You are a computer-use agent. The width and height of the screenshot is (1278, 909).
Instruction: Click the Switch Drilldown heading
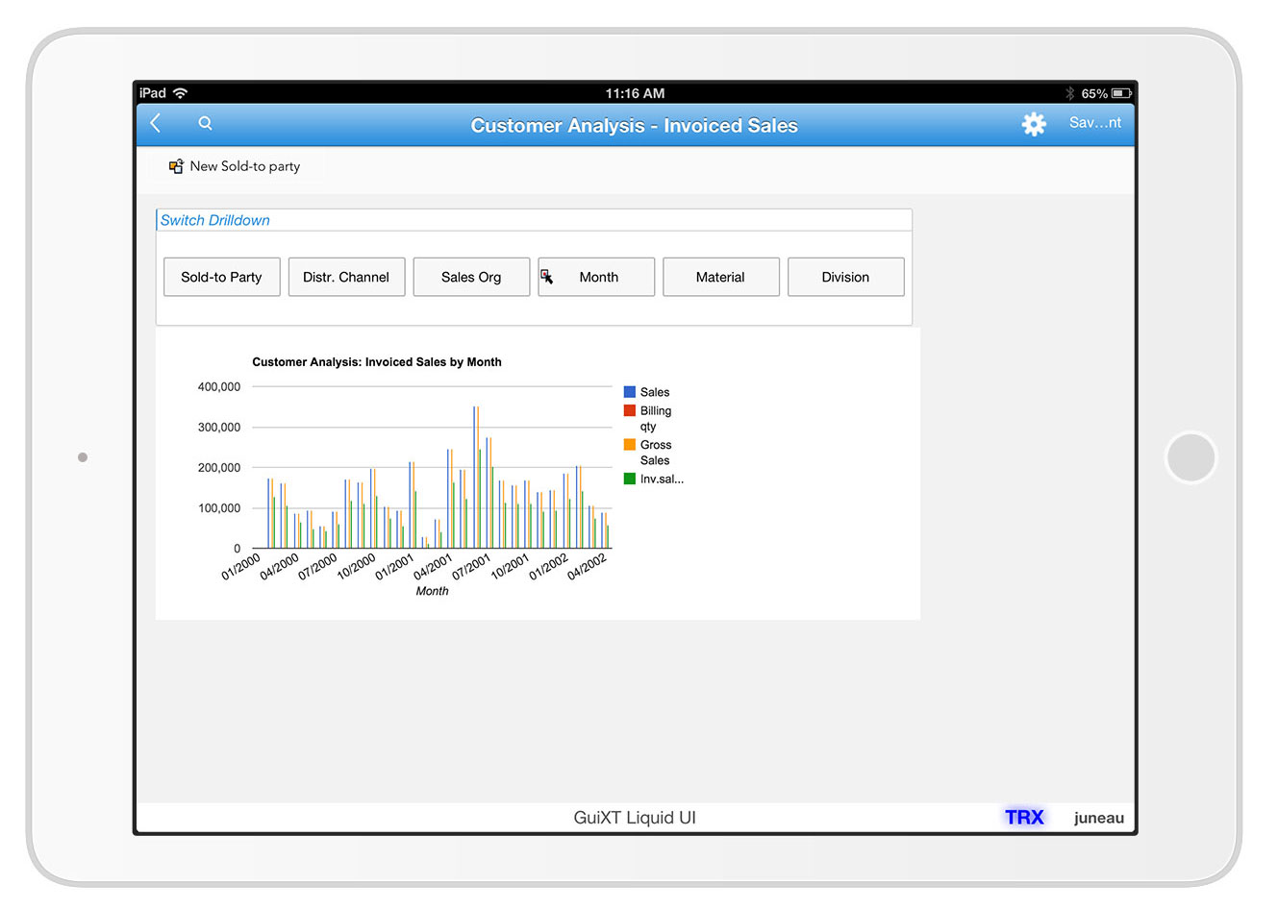point(215,220)
